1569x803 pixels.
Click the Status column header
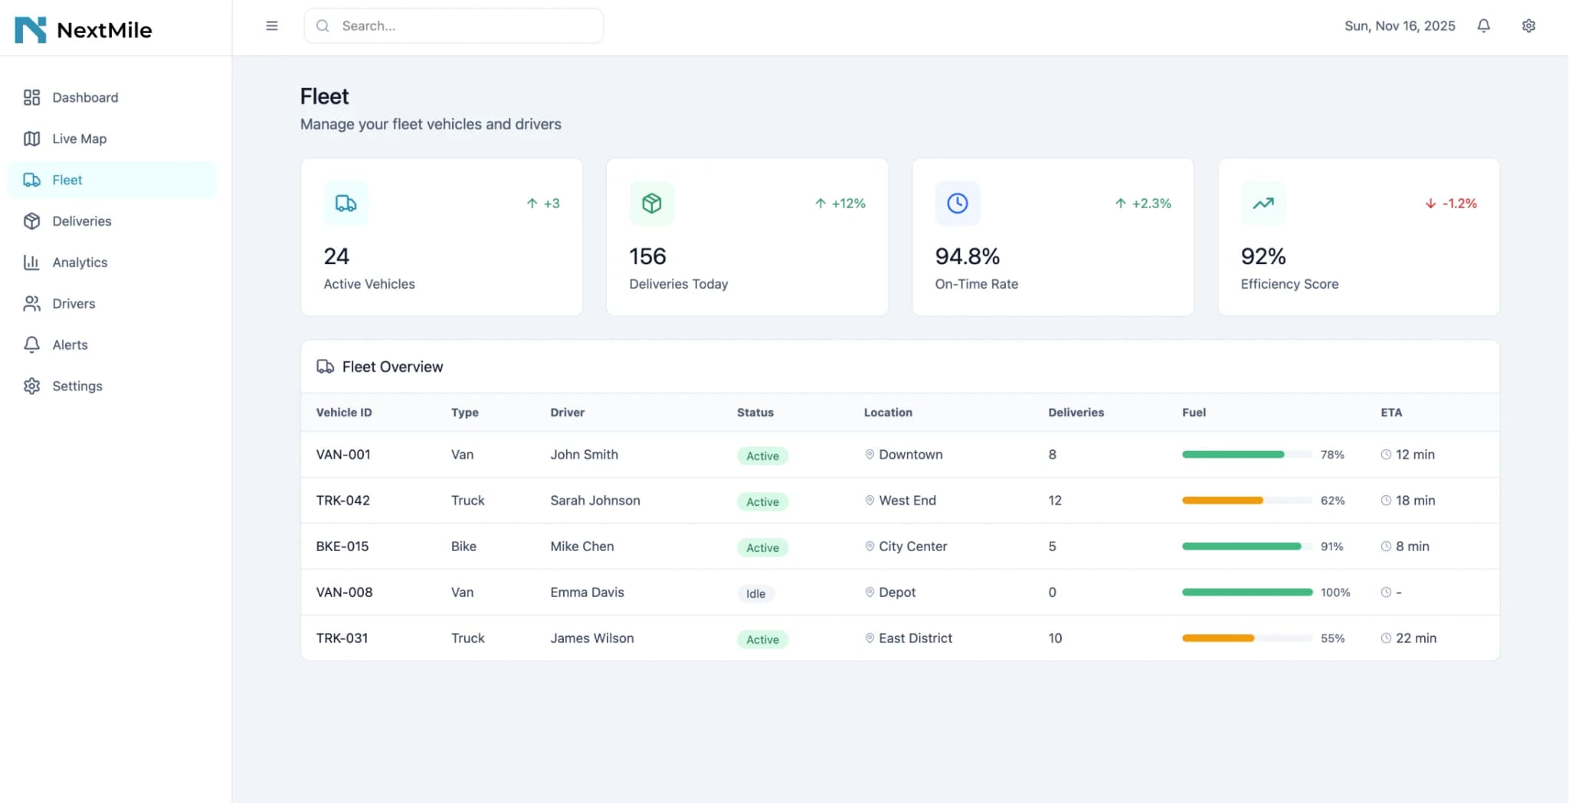pyautogui.click(x=755, y=413)
